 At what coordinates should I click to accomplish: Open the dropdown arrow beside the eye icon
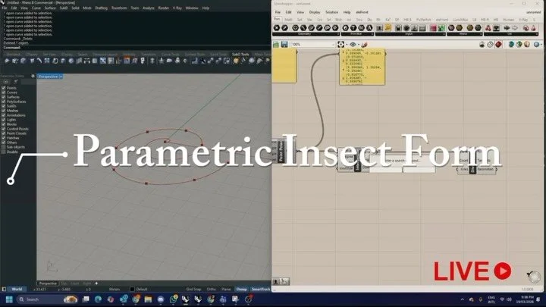pyautogui.click(x=359, y=45)
